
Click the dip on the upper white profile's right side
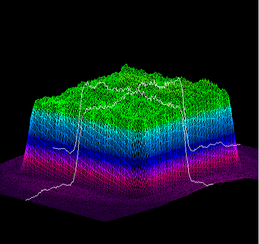point(193,150)
